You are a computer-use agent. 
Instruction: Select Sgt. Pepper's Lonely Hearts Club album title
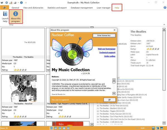68,103
